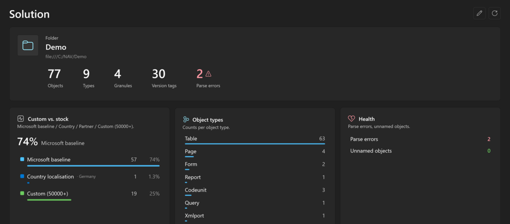Click the refresh solution icon
The width and height of the screenshot is (510, 224).
[x=495, y=13]
